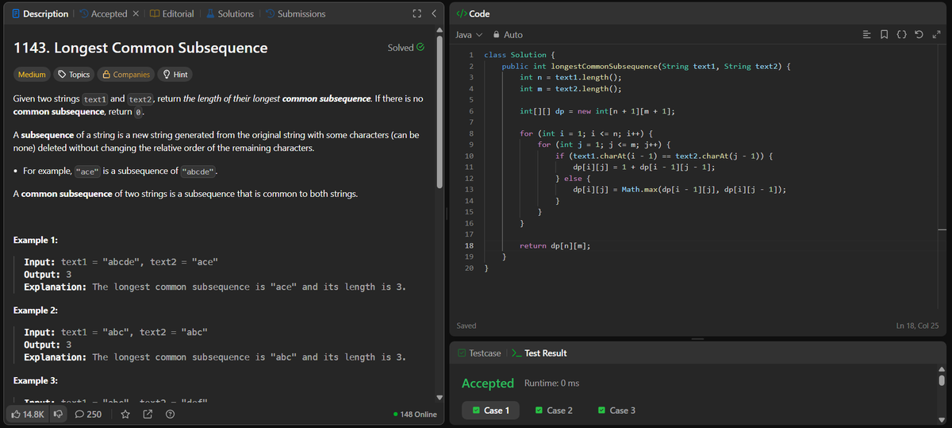Open the help question mark icon
Image resolution: width=952 pixels, height=428 pixels.
169,414
